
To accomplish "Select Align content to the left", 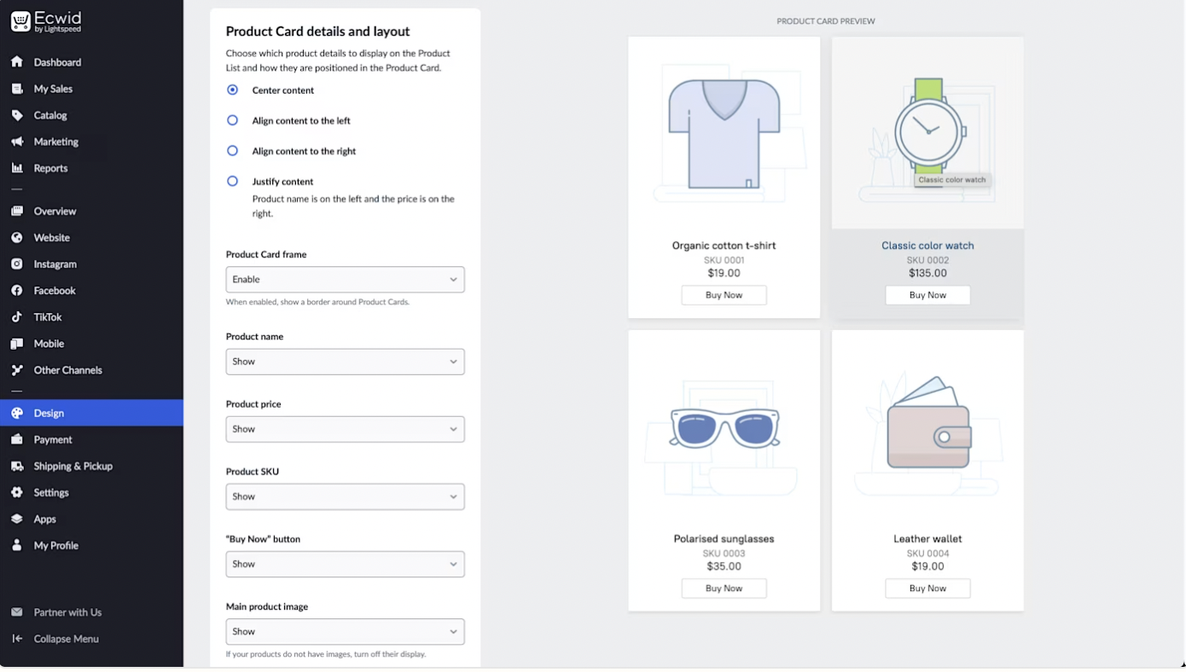I will pyautogui.click(x=232, y=120).
